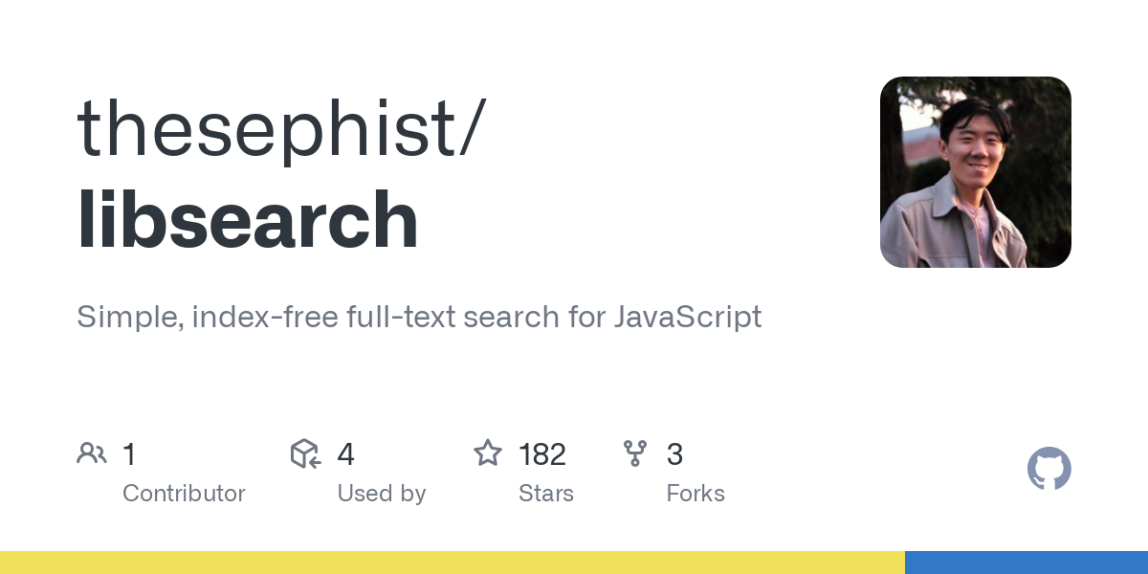Click the Used by package icon

coord(305,453)
